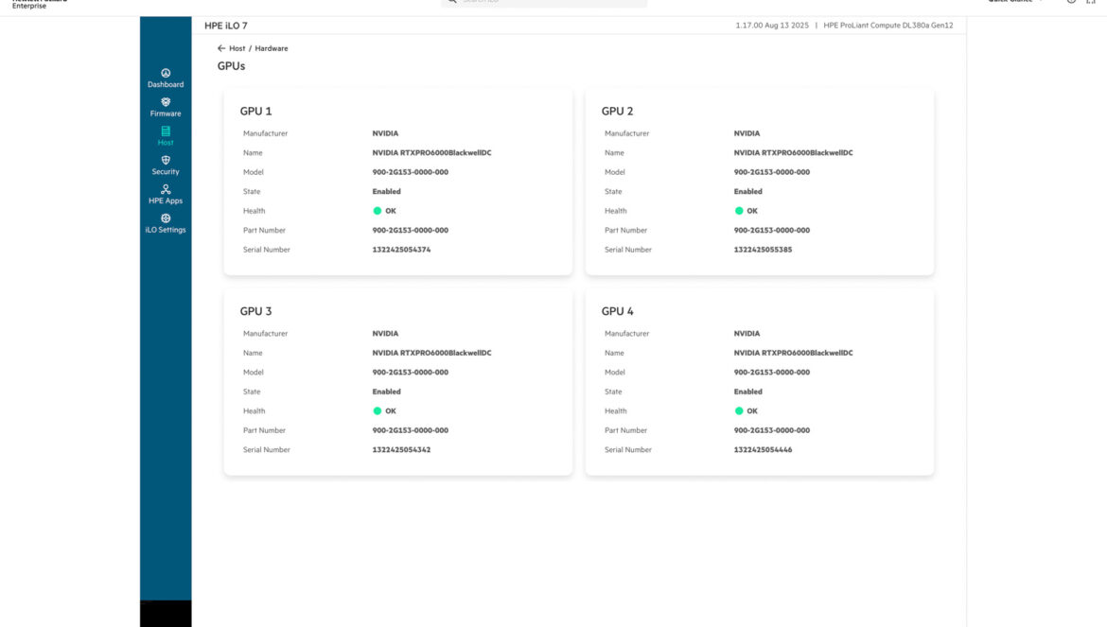Go to the Security shield icon
Screen dimensions: 1107x627
(x=166, y=161)
